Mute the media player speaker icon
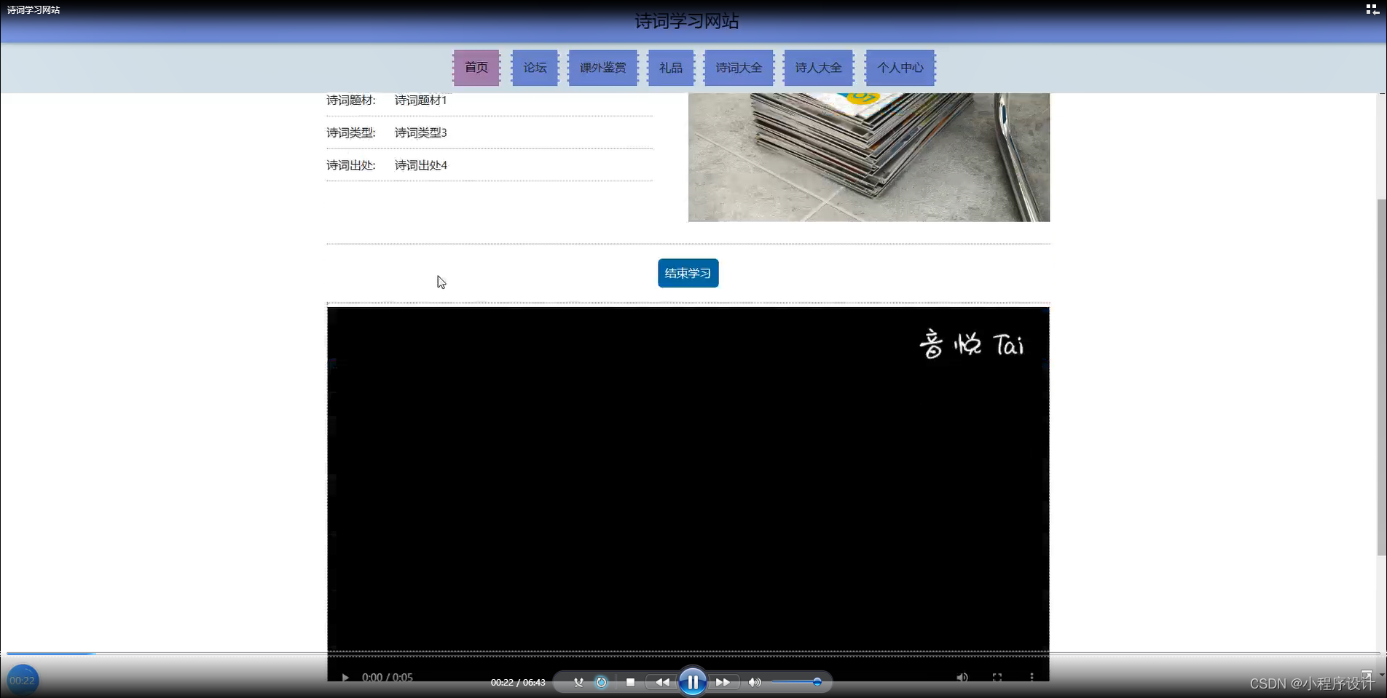The image size is (1387, 698). pos(755,682)
